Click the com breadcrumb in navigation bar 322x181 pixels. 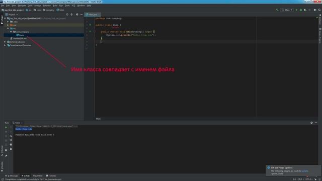[x=37, y=10]
